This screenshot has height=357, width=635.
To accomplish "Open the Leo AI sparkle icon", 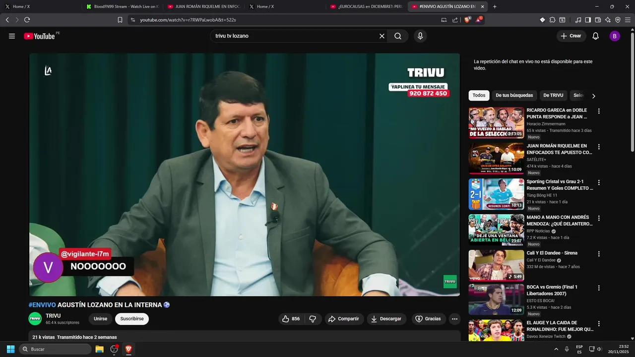I will click(x=608, y=20).
